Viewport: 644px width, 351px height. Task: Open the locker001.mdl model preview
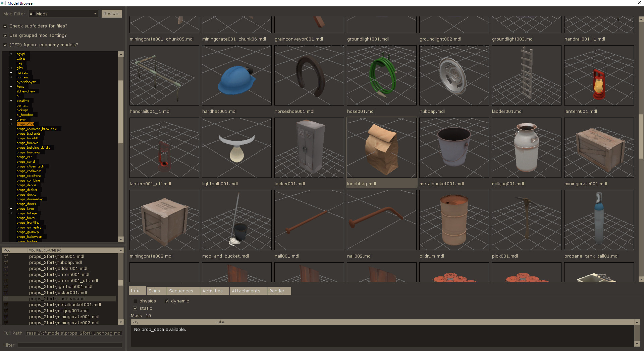tap(309, 147)
